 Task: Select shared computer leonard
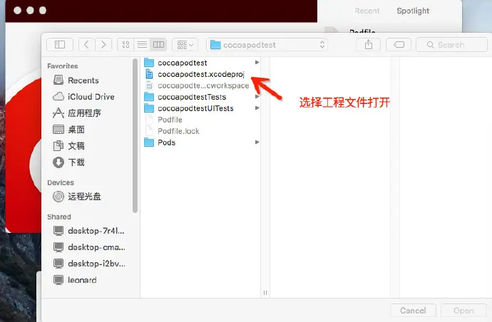75,280
